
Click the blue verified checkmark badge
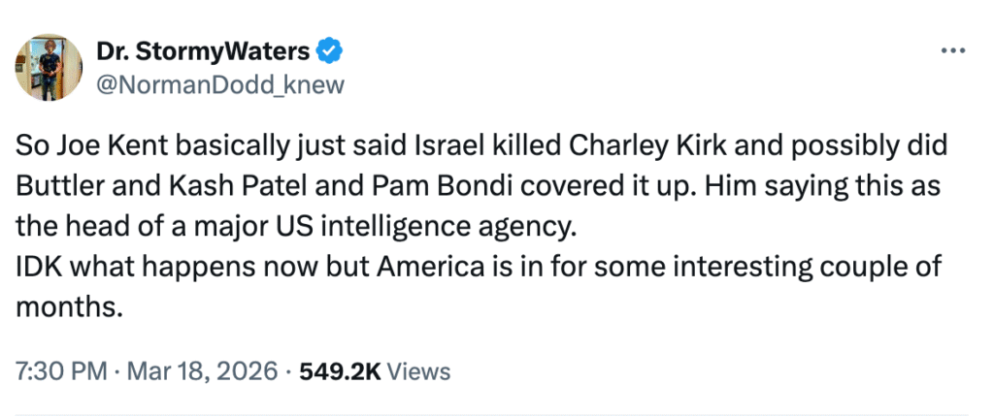[x=328, y=49]
